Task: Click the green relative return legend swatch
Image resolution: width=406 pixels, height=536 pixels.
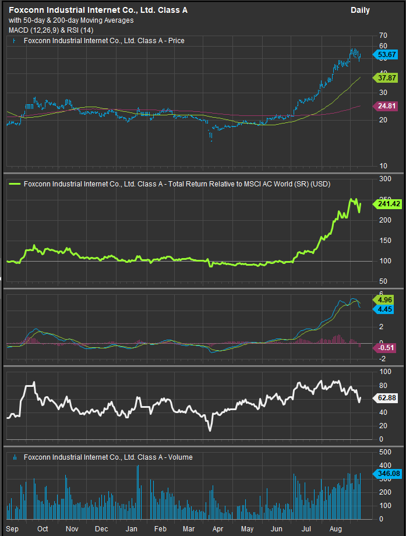Action: (15, 184)
